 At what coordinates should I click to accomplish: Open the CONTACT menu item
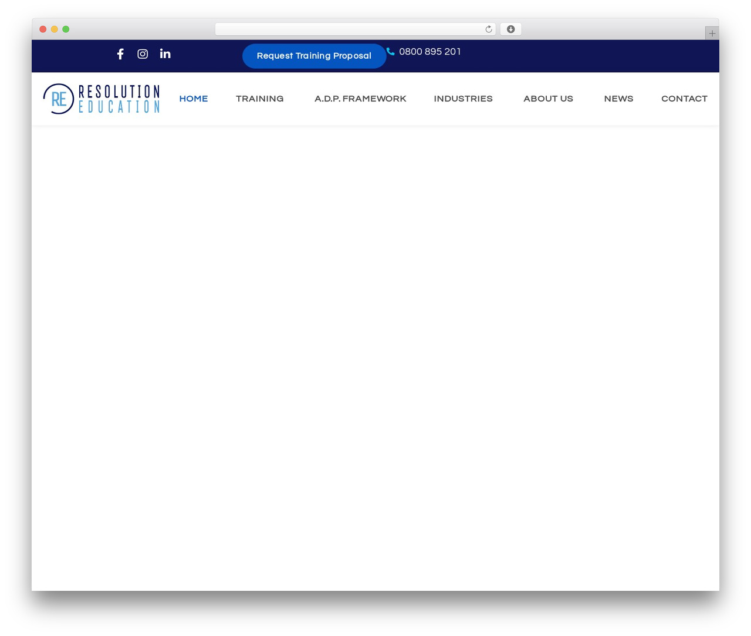pyautogui.click(x=684, y=99)
